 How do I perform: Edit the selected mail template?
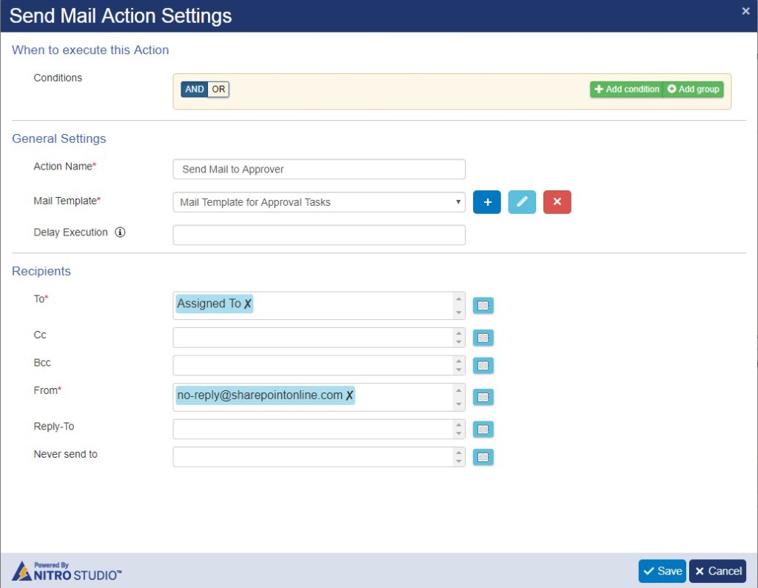point(521,201)
